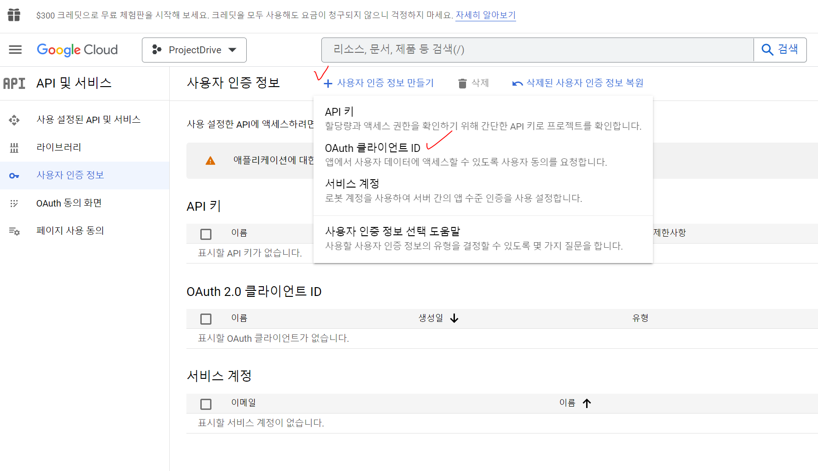818x471 pixels.
Task: Open 사용자 인증 정보 만들기 dropdown
Action: click(379, 83)
